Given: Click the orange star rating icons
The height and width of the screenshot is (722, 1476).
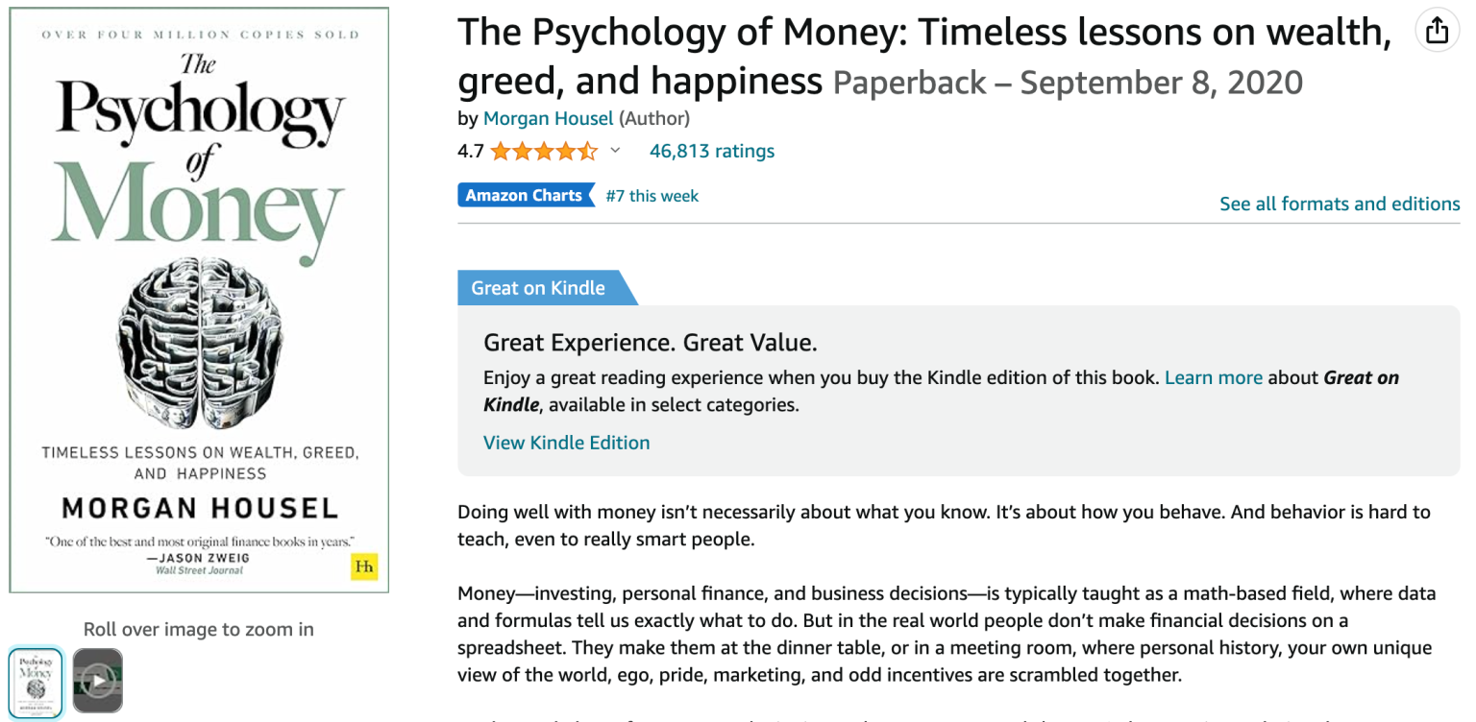Looking at the screenshot, I should (x=543, y=151).
